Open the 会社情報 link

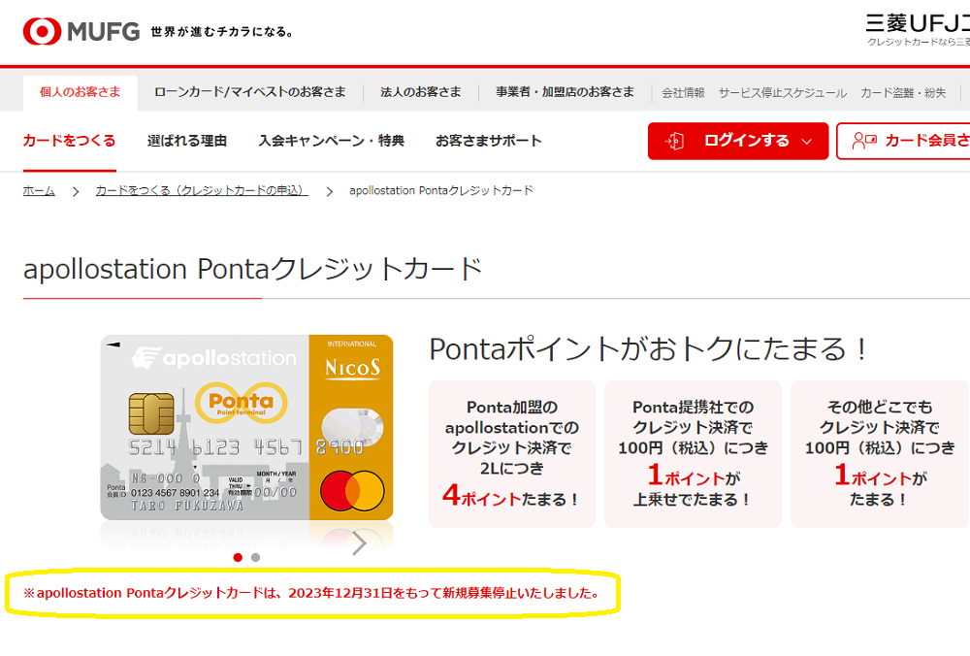point(683,93)
